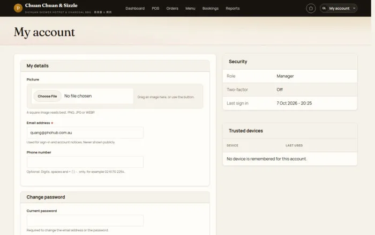Screen dimensions: 375x235
Task: Click the Chuan Chuan & Sizzle brand name
Action: pyautogui.click(x=51, y=5)
